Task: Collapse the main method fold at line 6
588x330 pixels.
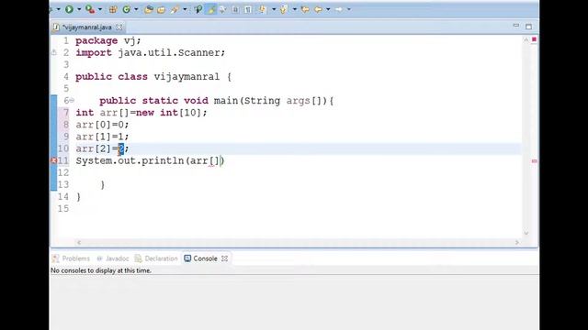Action: (x=72, y=101)
